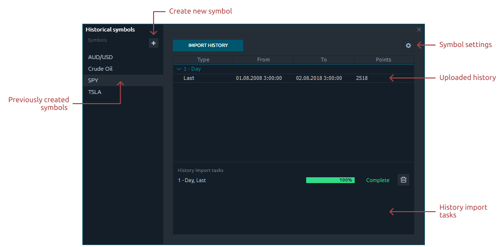The height and width of the screenshot is (247, 499).
Task: Select the TSLA symbol
Action: [x=95, y=92]
